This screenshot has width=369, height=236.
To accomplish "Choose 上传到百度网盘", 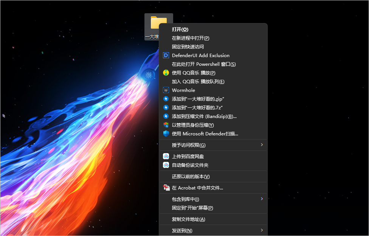I will [x=213, y=157].
